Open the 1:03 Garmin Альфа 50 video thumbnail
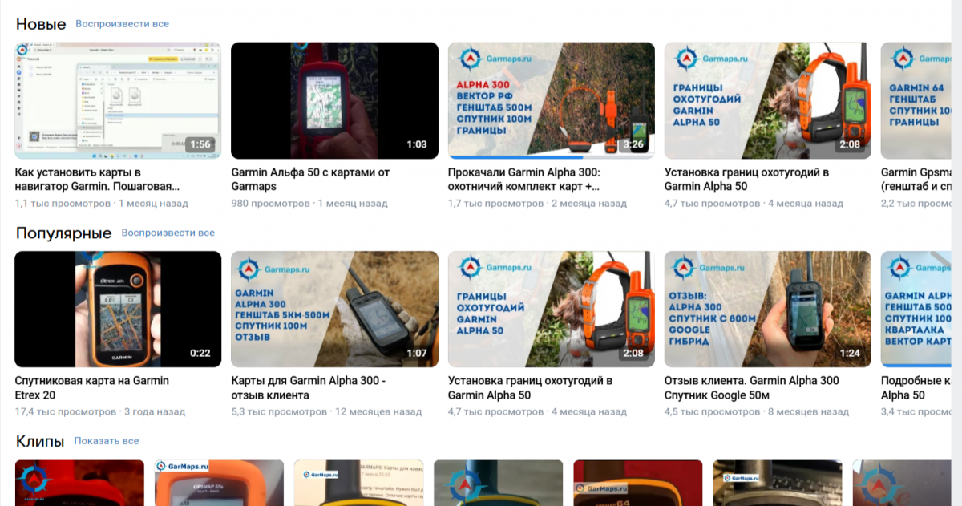Viewport: 962px width, 506px height. [x=334, y=100]
